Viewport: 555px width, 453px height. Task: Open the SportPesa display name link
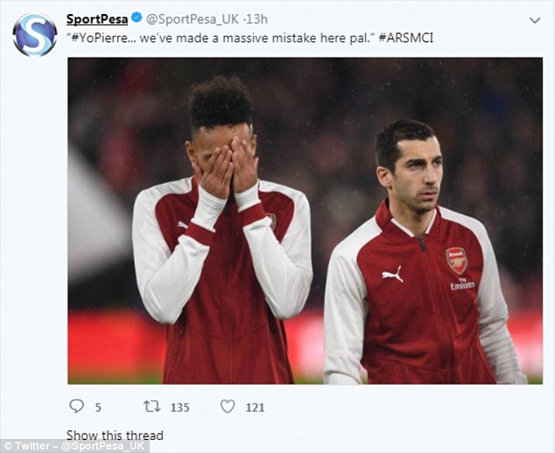pos(96,19)
